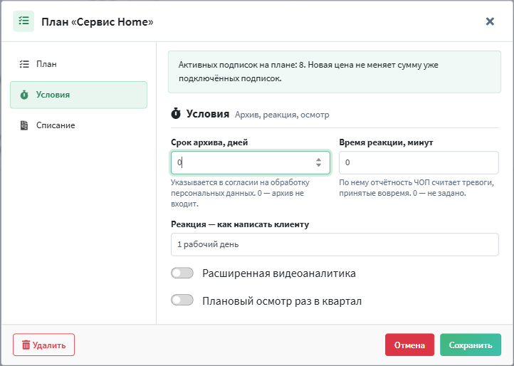Select the Условия sidebar tab
This screenshot has width=514, height=366.
79,95
